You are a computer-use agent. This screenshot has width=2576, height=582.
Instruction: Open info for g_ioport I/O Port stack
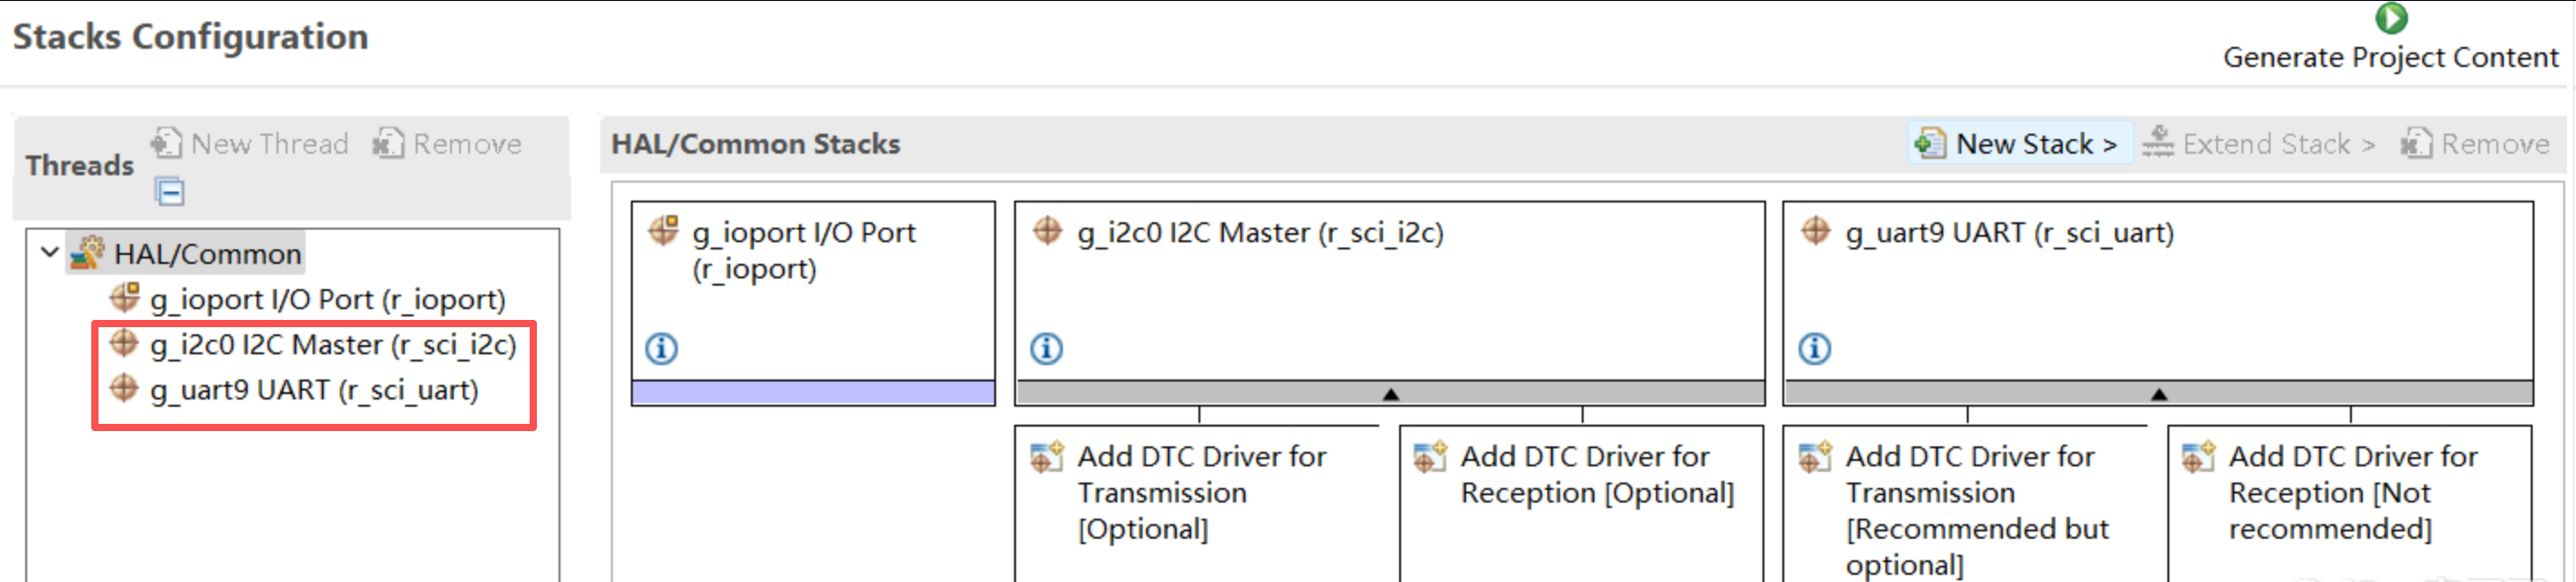(x=661, y=348)
